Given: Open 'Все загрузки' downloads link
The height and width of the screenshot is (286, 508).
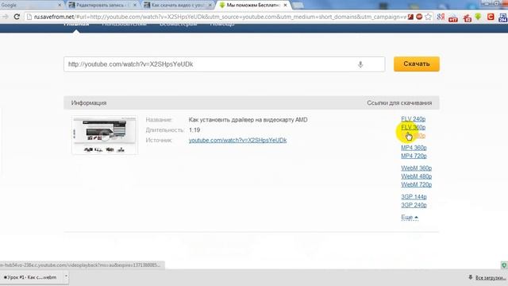Looking at the screenshot, I should point(491,277).
